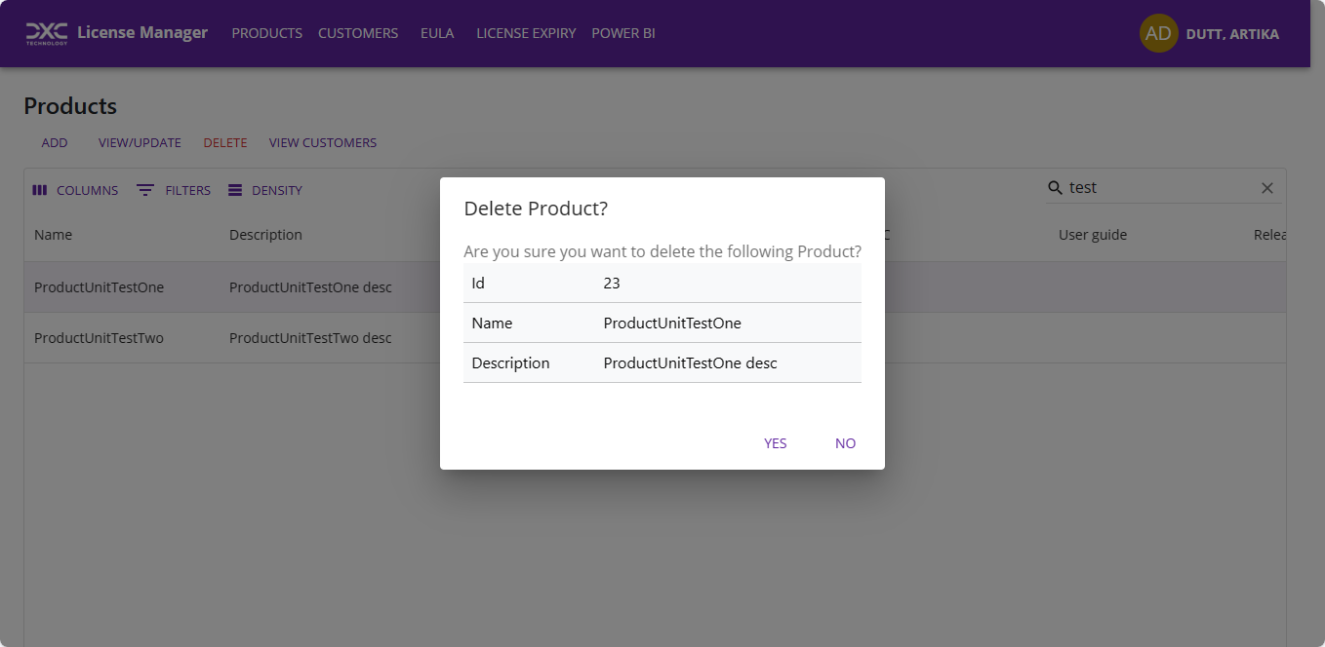Click the ADD product action
This screenshot has width=1325, height=647.
click(55, 142)
